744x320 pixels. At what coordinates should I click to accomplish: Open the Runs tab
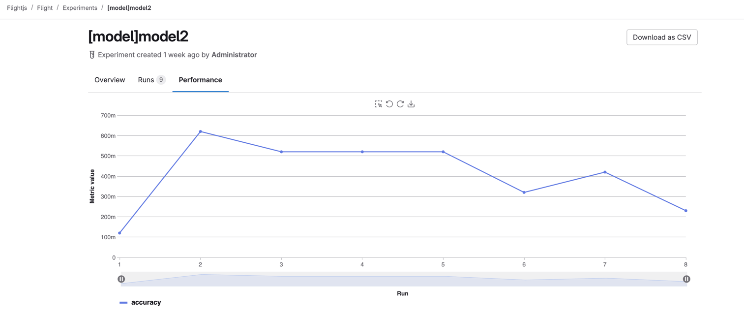145,80
